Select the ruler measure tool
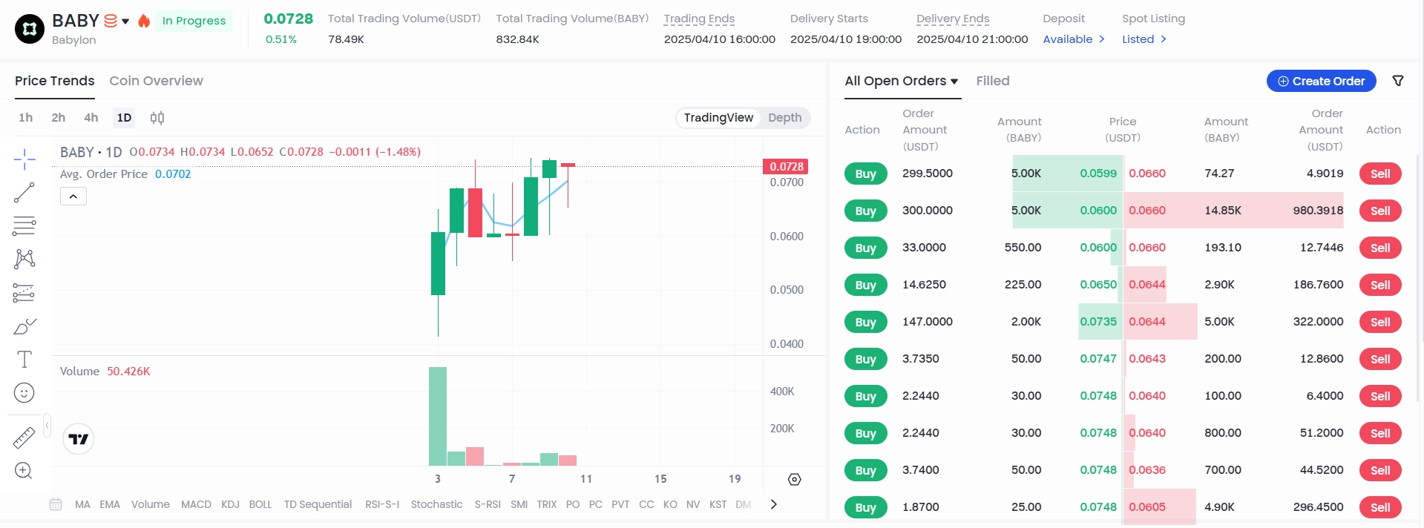 24,438
